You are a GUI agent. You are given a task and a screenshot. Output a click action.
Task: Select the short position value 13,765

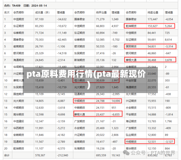(x=152, y=121)
